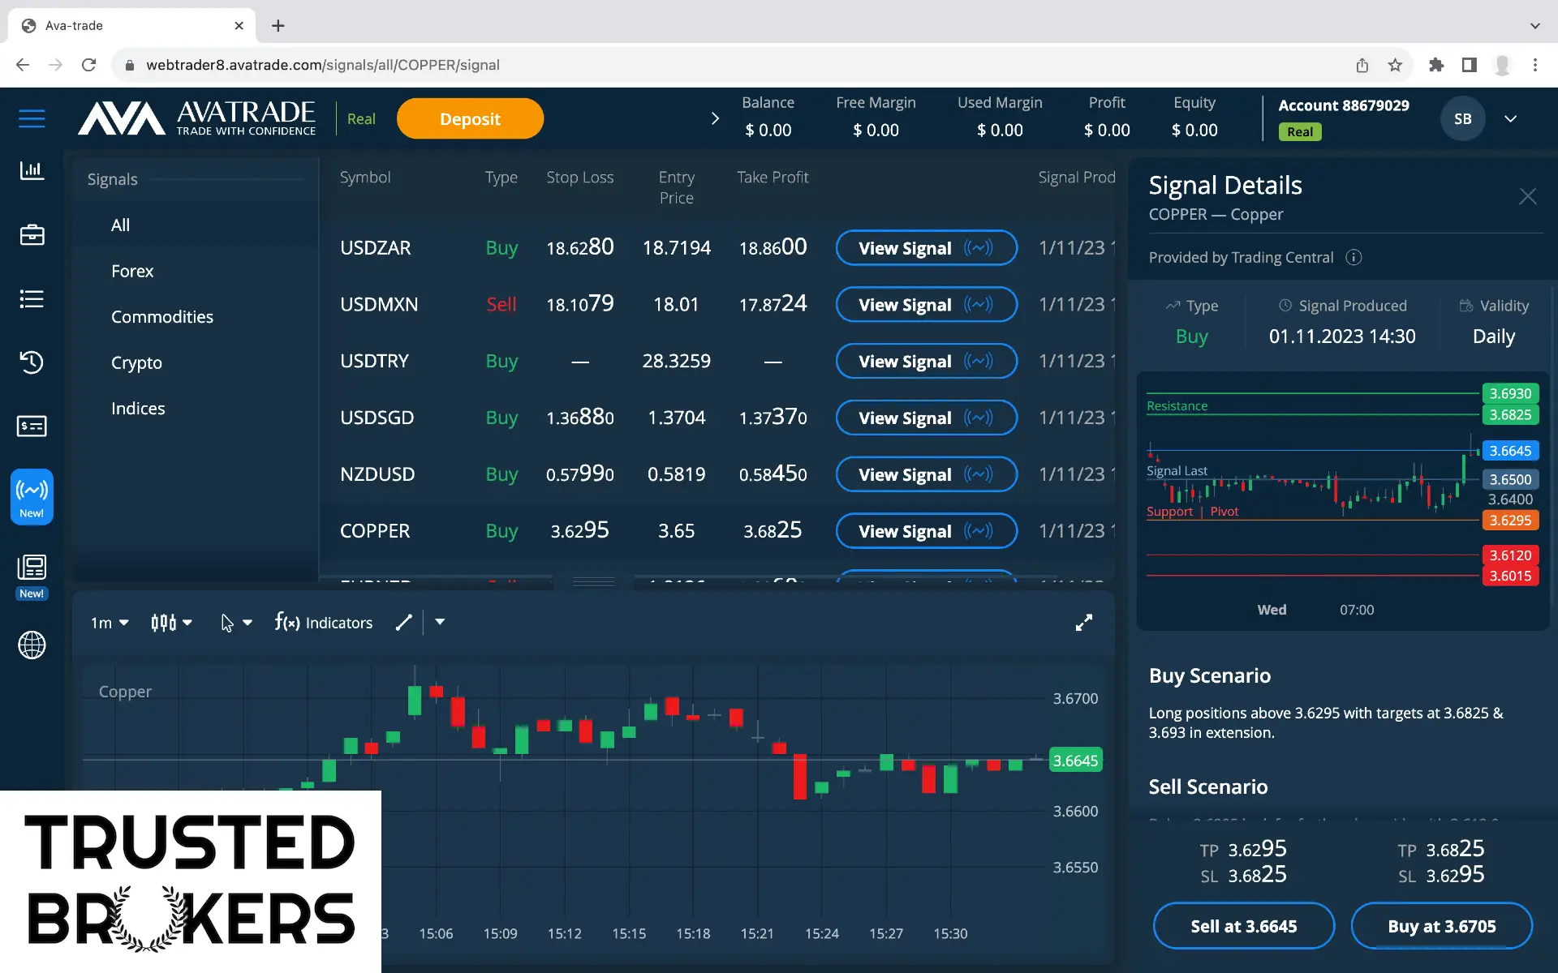Open the 1m timeframe dropdown
This screenshot has height=973, width=1558.
coord(110,623)
